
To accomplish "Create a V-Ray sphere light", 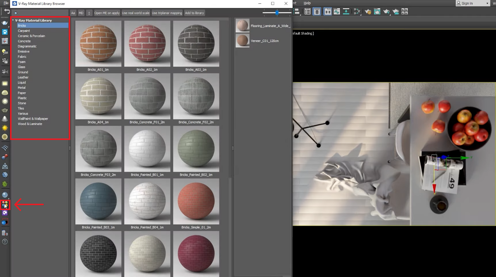I will coord(5,101).
